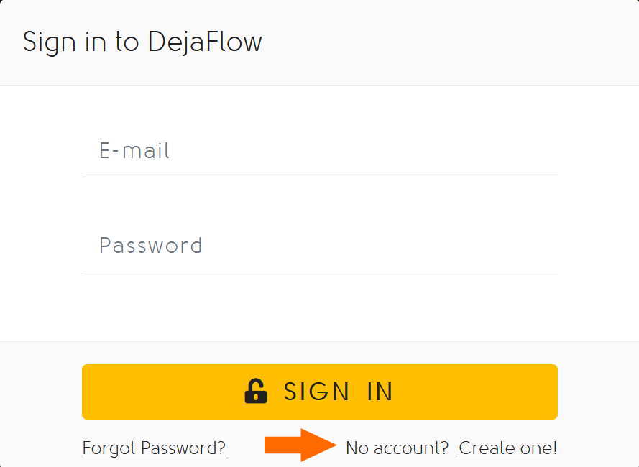Image resolution: width=639 pixels, height=467 pixels.
Task: Click the word "Create" in the signup link
Action: [484, 448]
